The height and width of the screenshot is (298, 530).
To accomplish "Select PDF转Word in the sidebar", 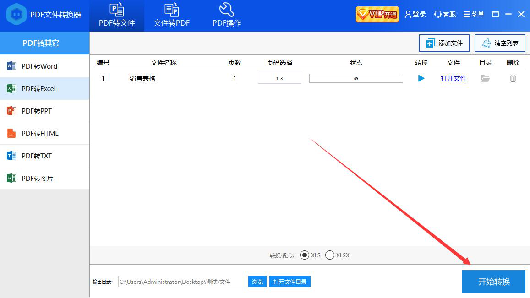I will coord(44,66).
